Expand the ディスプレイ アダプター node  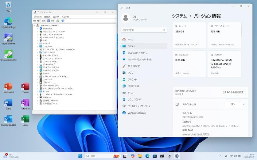37,67
